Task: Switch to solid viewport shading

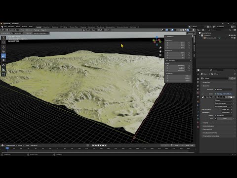Action: click(183, 30)
